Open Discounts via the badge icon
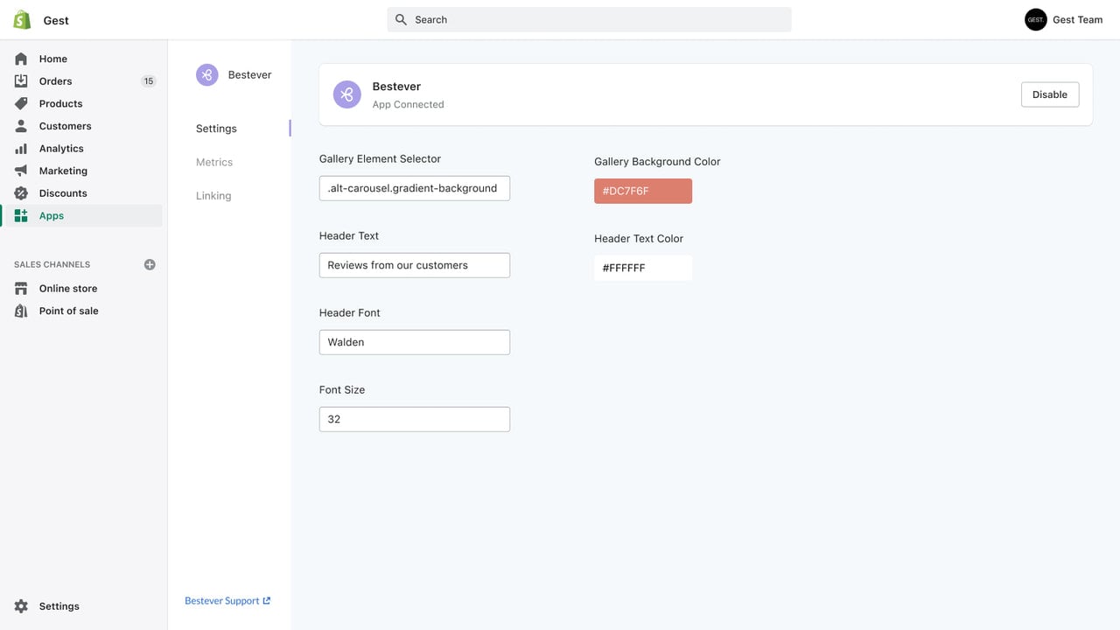The image size is (1120, 630). pyautogui.click(x=21, y=193)
